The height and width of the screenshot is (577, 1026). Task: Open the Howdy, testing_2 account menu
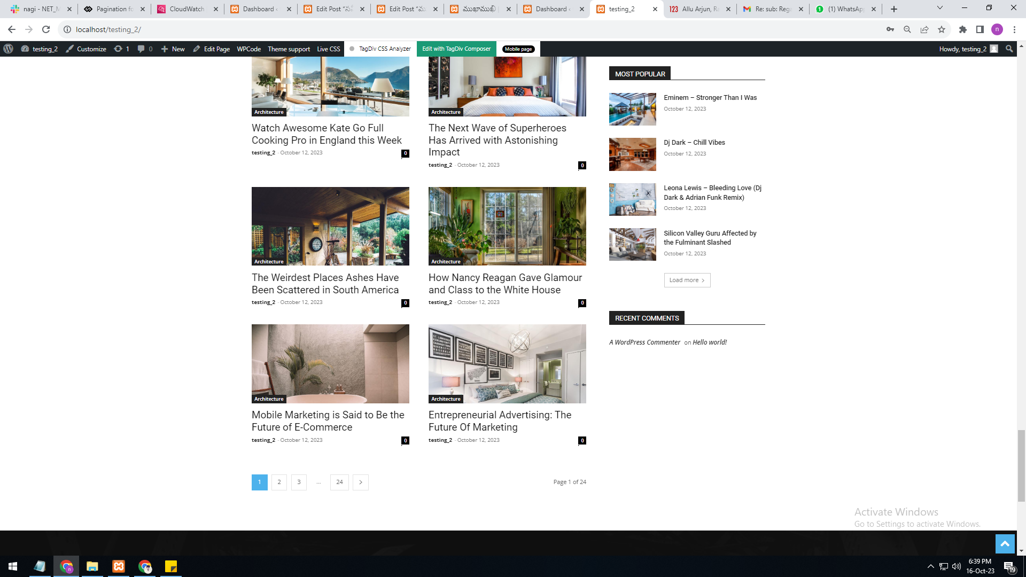(968, 49)
